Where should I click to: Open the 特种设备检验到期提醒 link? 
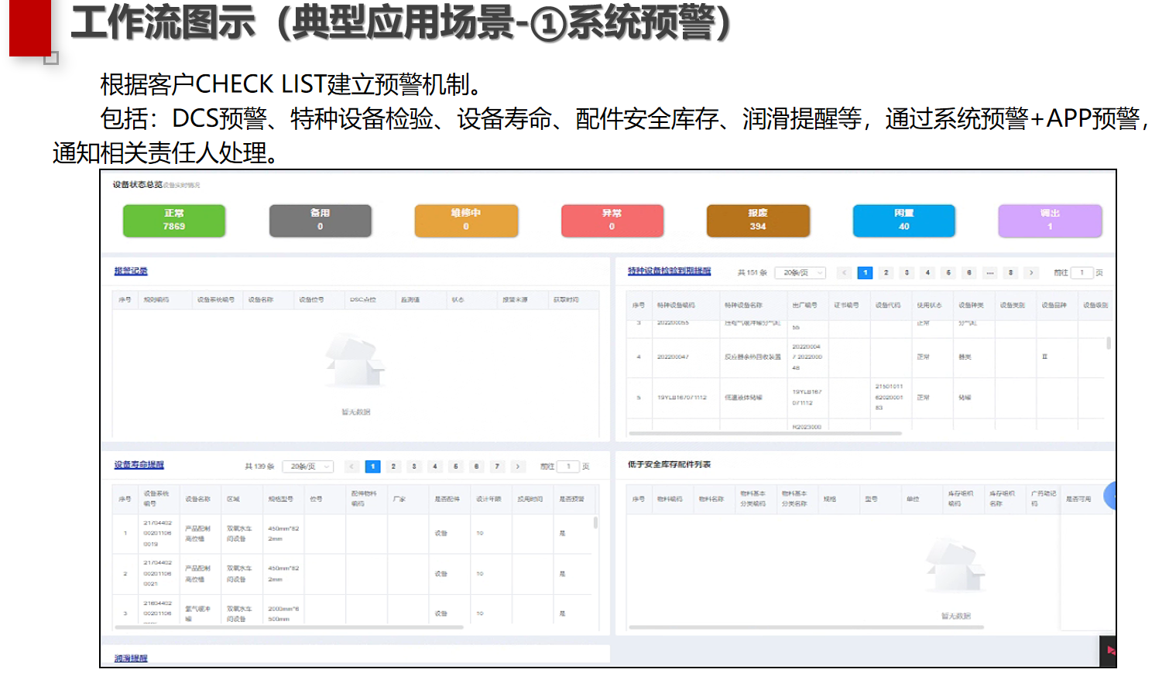tap(669, 271)
